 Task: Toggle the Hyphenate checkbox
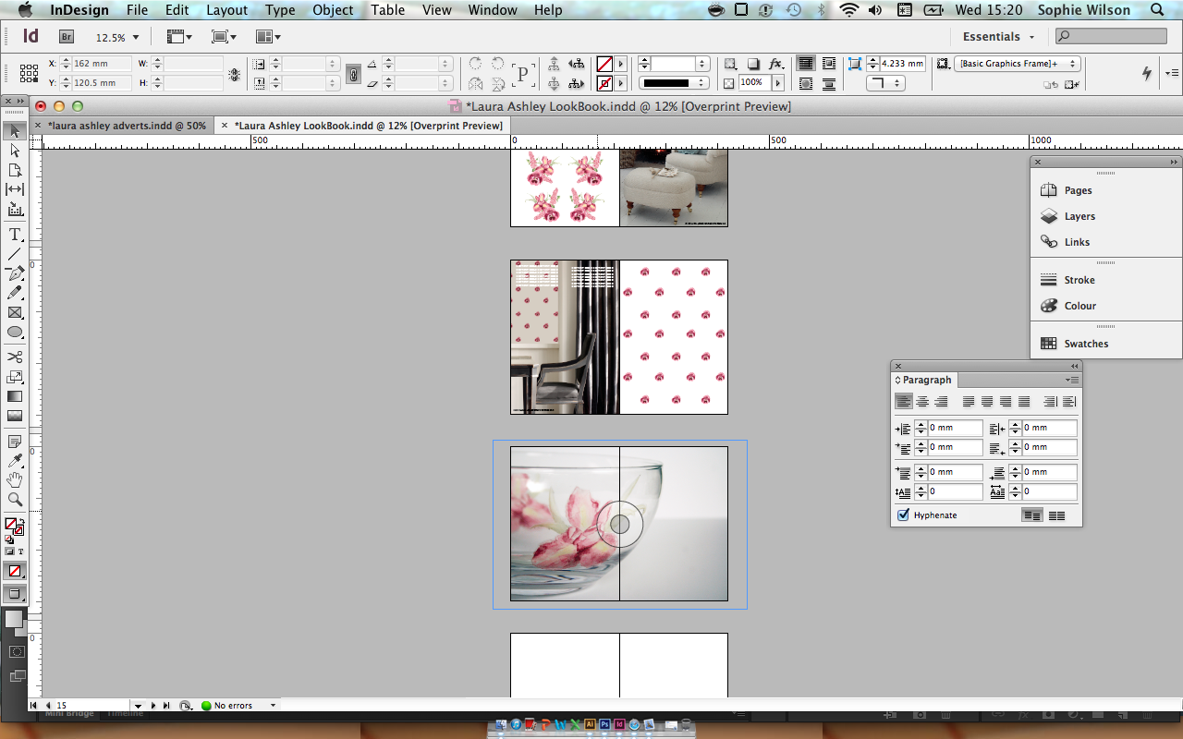[903, 515]
